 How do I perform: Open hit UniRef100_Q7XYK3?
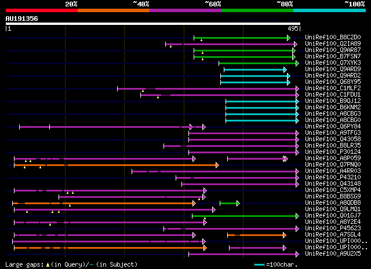tap(333, 62)
